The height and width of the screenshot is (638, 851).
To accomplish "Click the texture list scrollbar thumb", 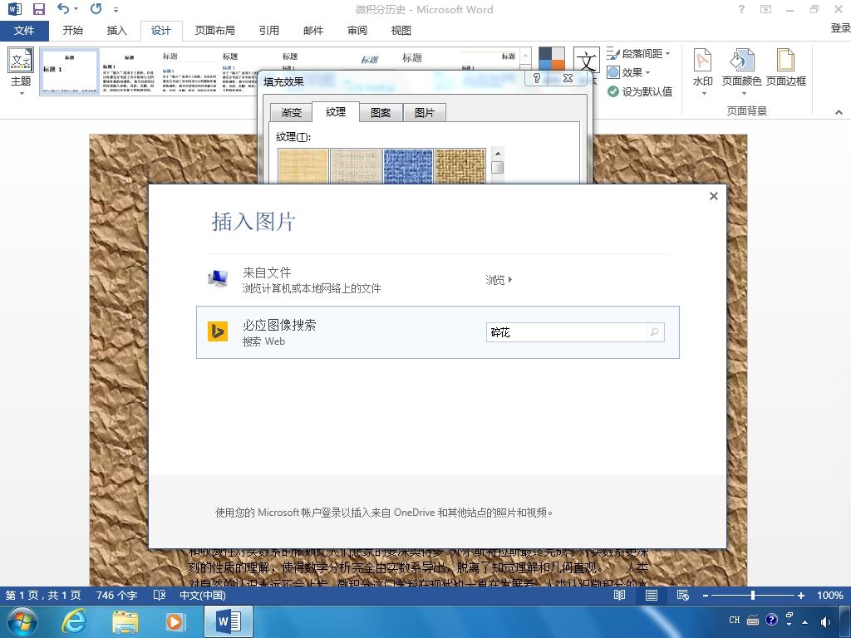I will point(497,167).
